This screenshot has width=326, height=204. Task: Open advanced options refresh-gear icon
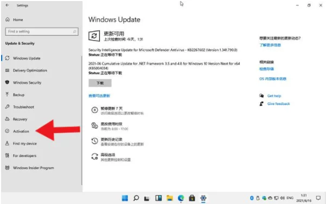94,156
